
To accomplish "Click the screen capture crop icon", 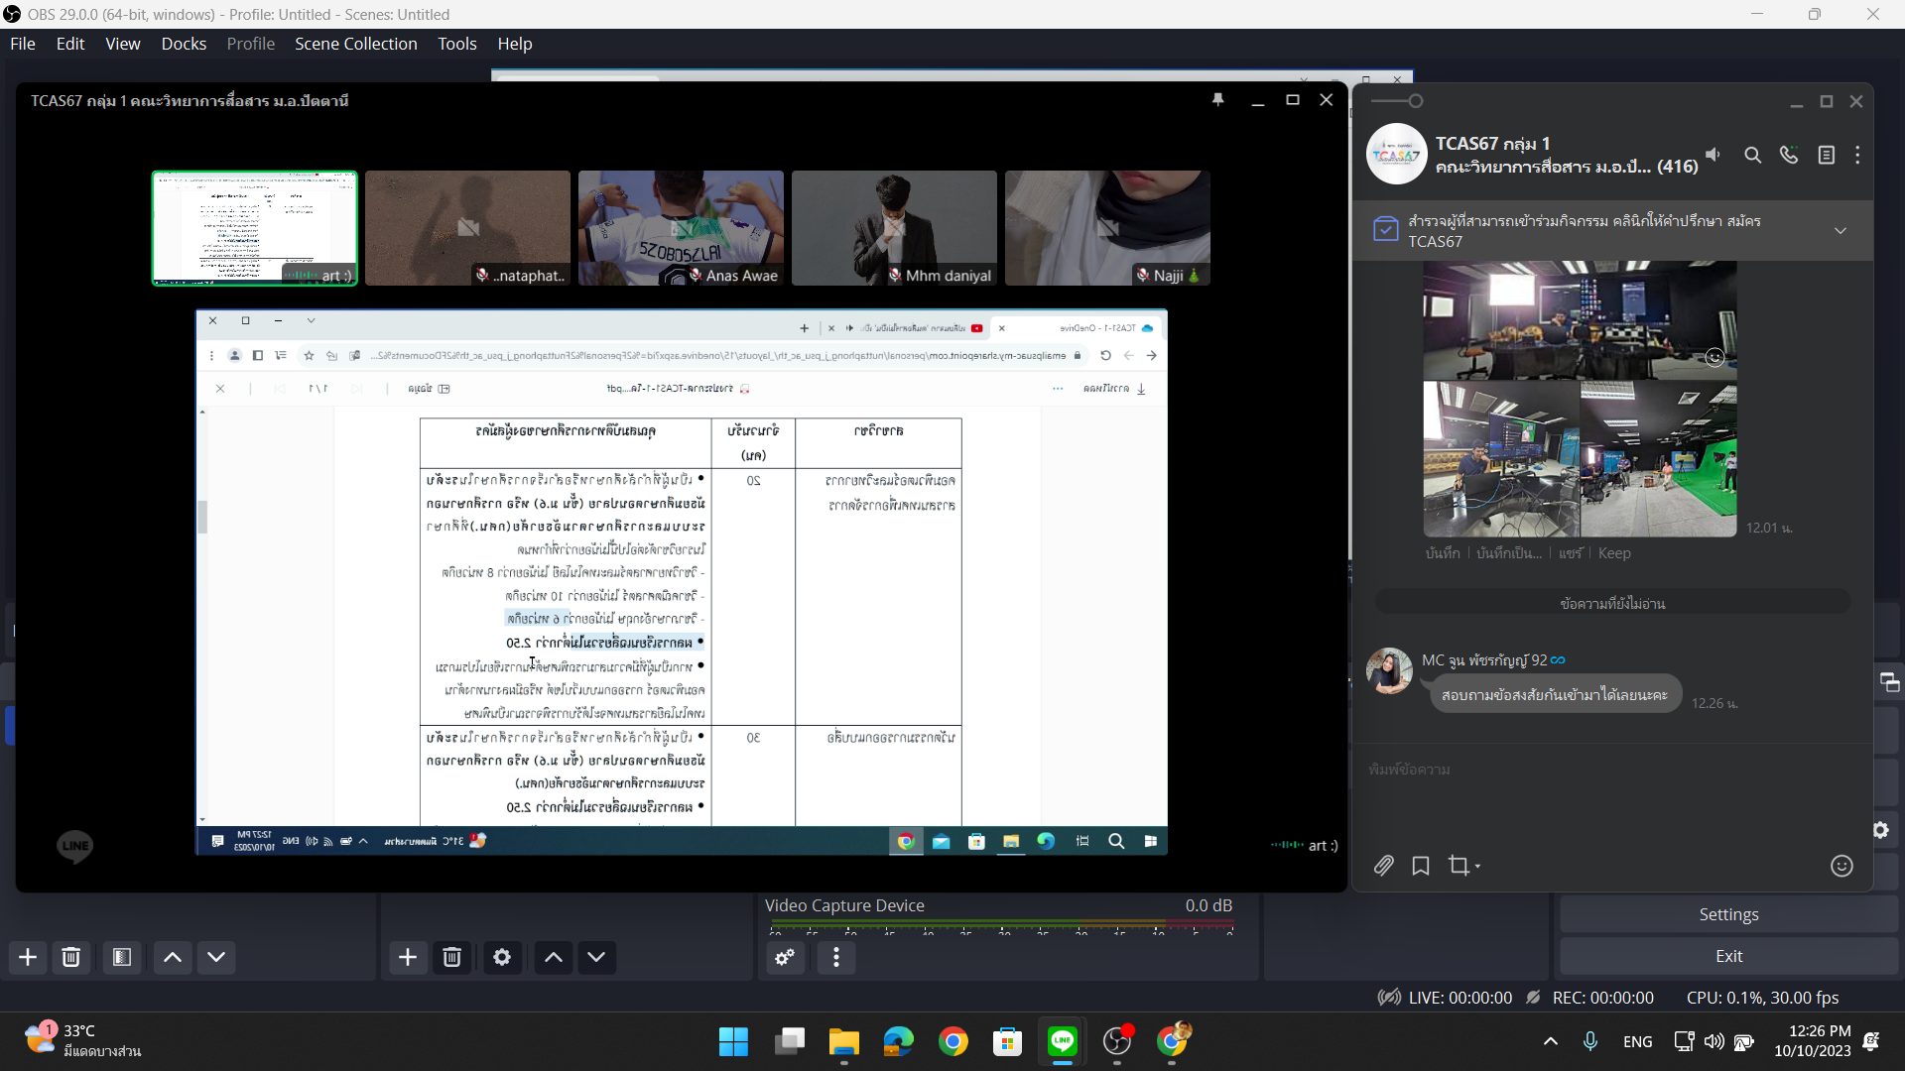I will point(1459,866).
